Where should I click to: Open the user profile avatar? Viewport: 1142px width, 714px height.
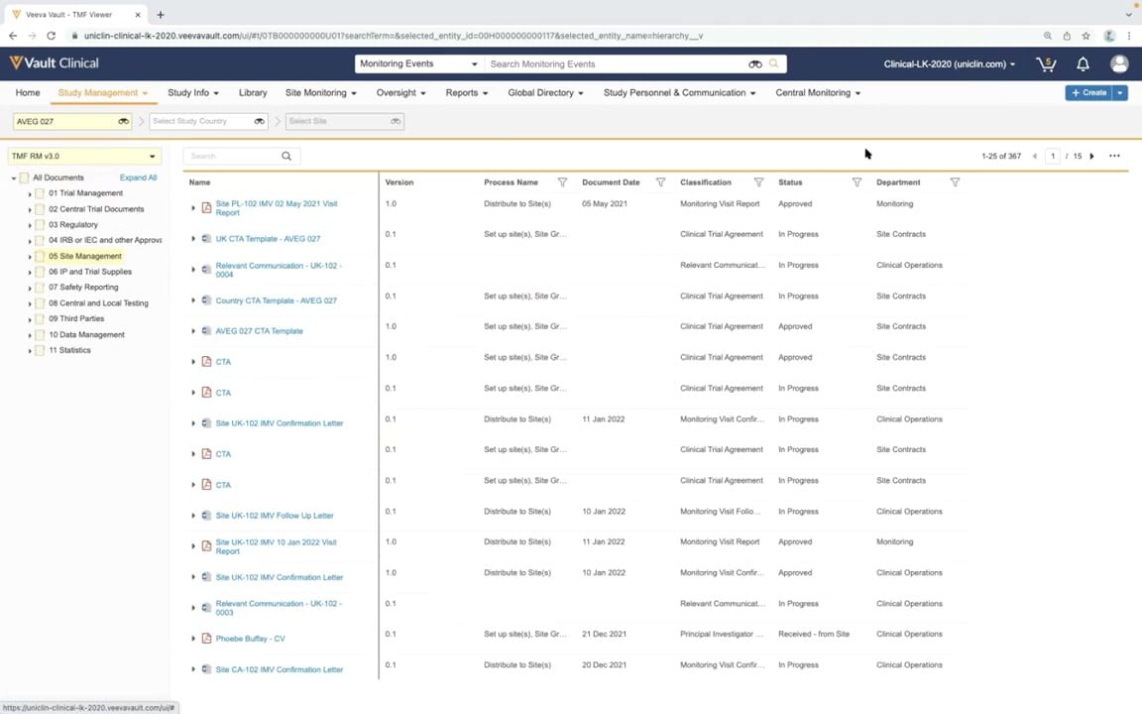click(1119, 64)
